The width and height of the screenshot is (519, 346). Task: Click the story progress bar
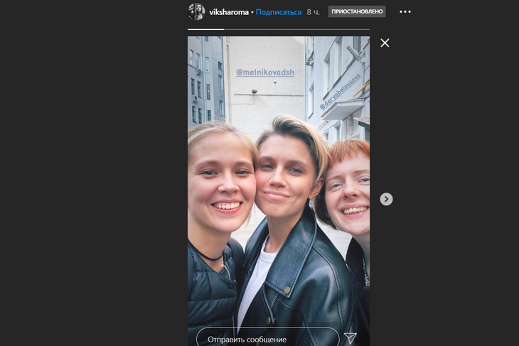tap(278, 29)
